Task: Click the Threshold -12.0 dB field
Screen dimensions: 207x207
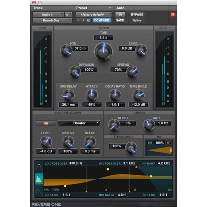Action: pos(138,105)
